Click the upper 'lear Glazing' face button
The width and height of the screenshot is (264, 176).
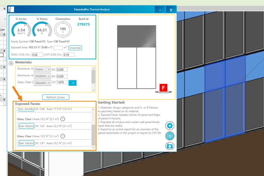tap(27, 126)
